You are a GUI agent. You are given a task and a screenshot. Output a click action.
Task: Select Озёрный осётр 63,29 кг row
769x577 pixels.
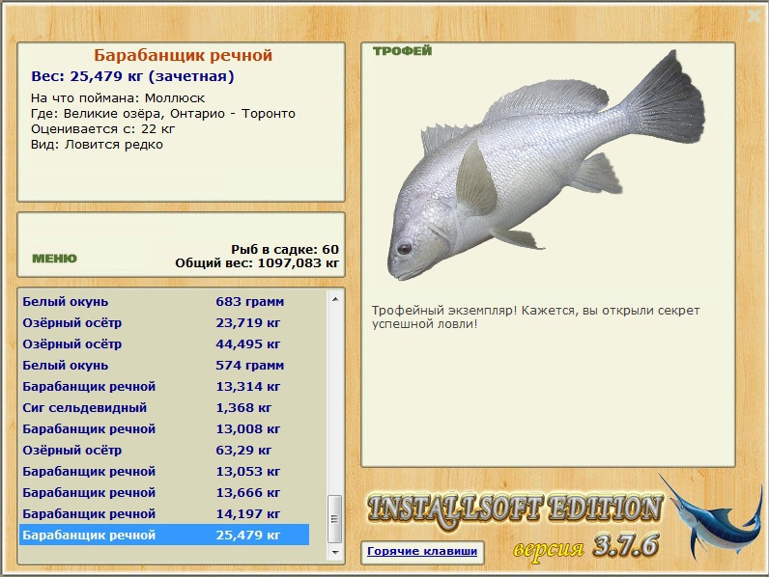pyautogui.click(x=164, y=451)
